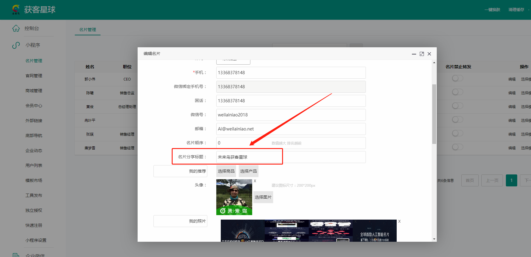Close the 编辑名片 dialog
Image resolution: width=531 pixels, height=257 pixels.
click(x=429, y=54)
